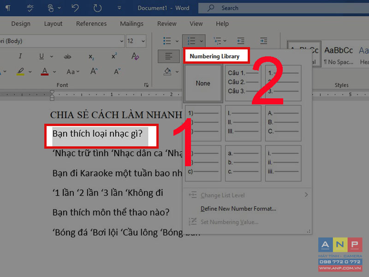Switch to the Mailings tab
This screenshot has height=277, width=369.
pyautogui.click(x=131, y=24)
